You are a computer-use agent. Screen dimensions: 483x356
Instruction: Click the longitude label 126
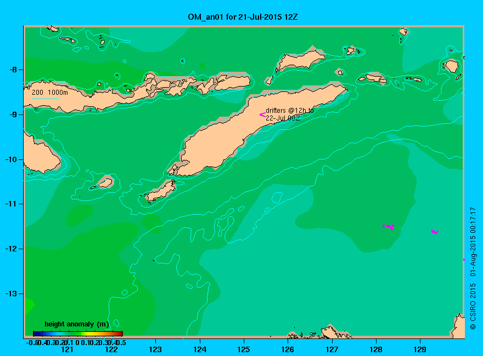pos(288,349)
